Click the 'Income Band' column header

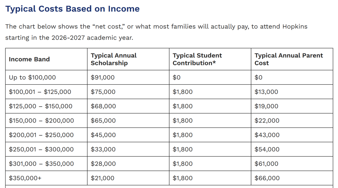tap(29, 59)
